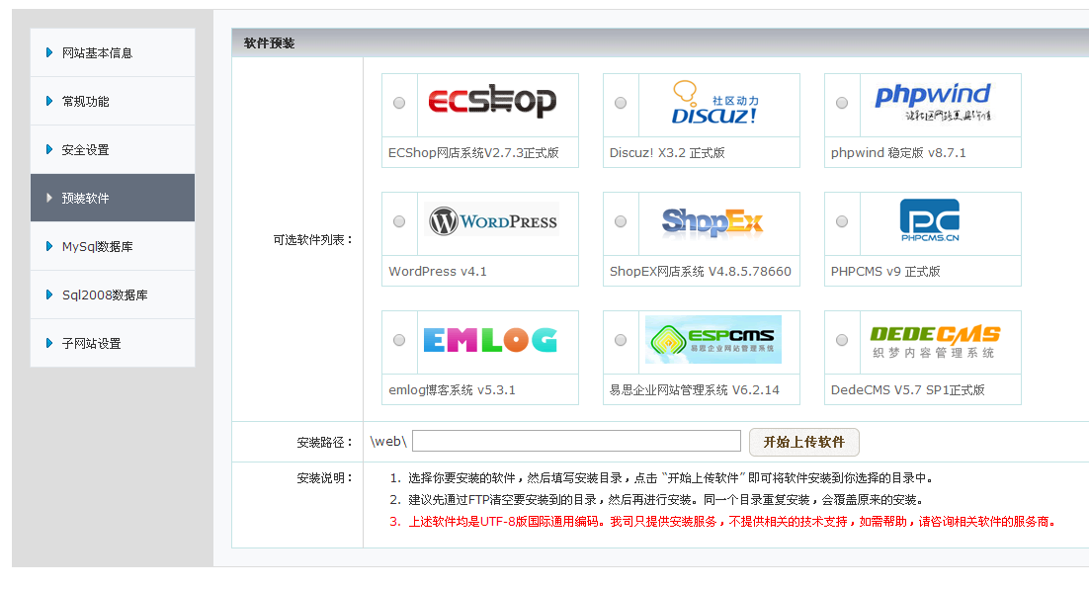Select the WordPress v4.1 radio button

tap(399, 221)
